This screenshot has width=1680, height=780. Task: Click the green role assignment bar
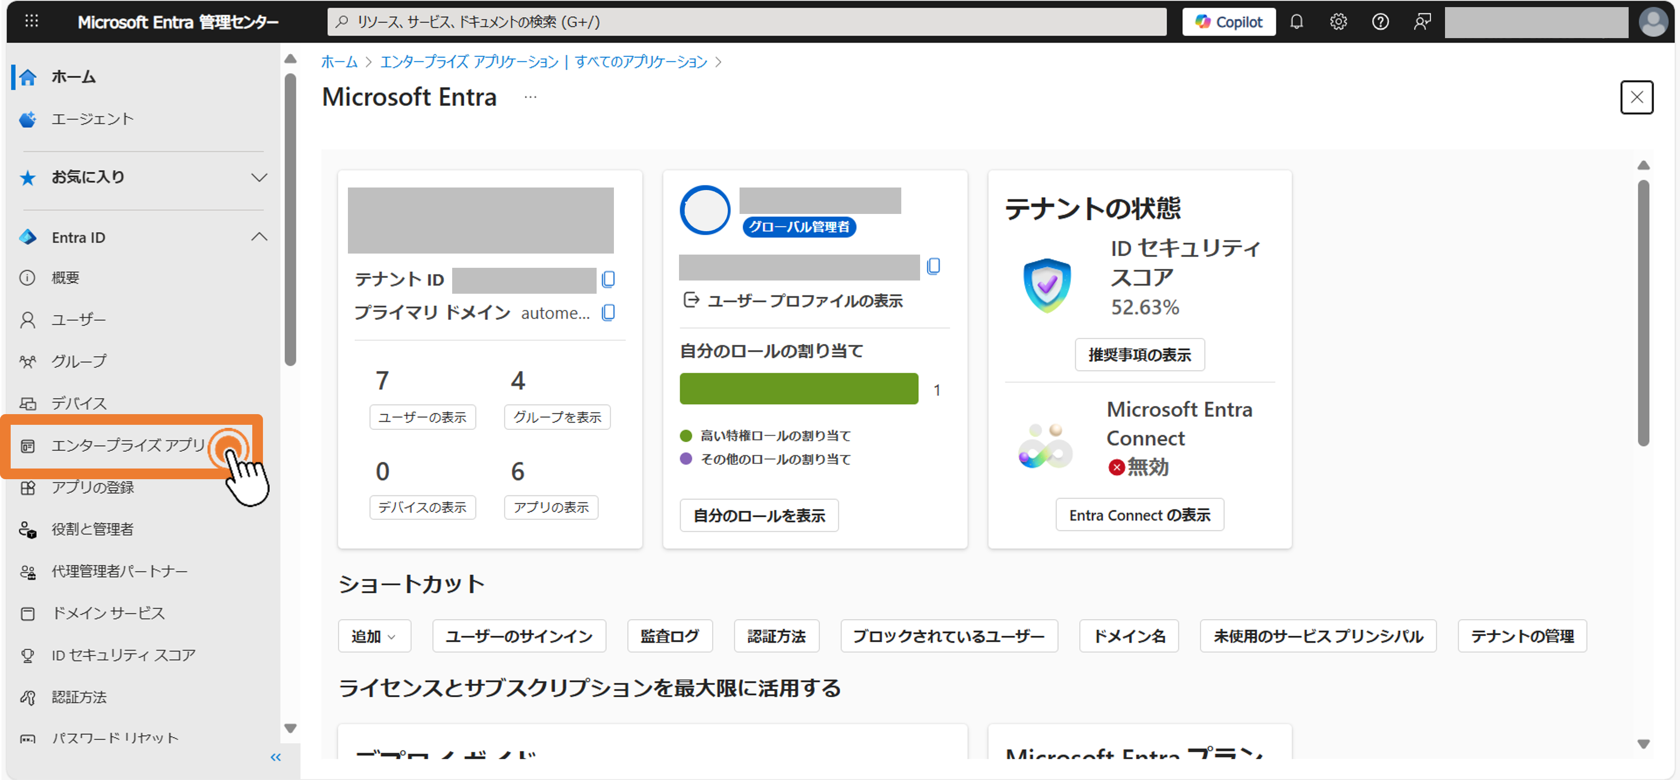pyautogui.click(x=799, y=389)
